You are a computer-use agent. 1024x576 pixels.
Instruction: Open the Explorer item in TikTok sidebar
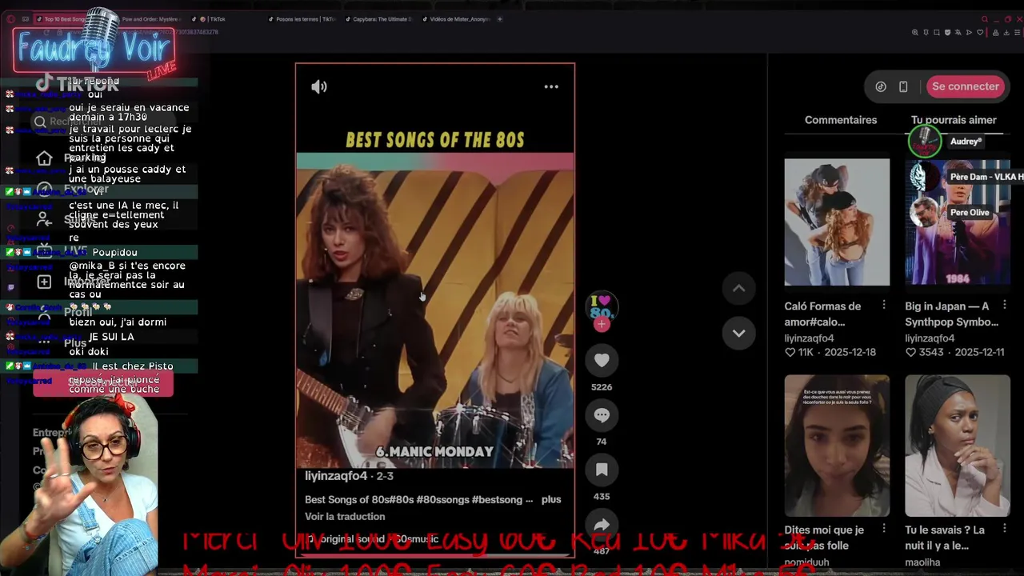pyautogui.click(x=72, y=190)
